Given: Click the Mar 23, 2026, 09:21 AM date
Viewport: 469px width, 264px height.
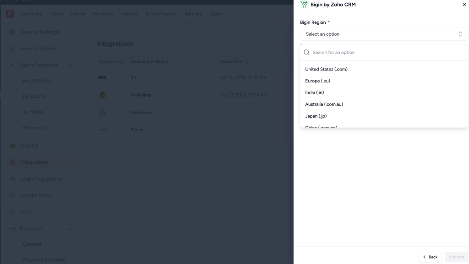Looking at the screenshot, I should pyautogui.click(x=243, y=95).
